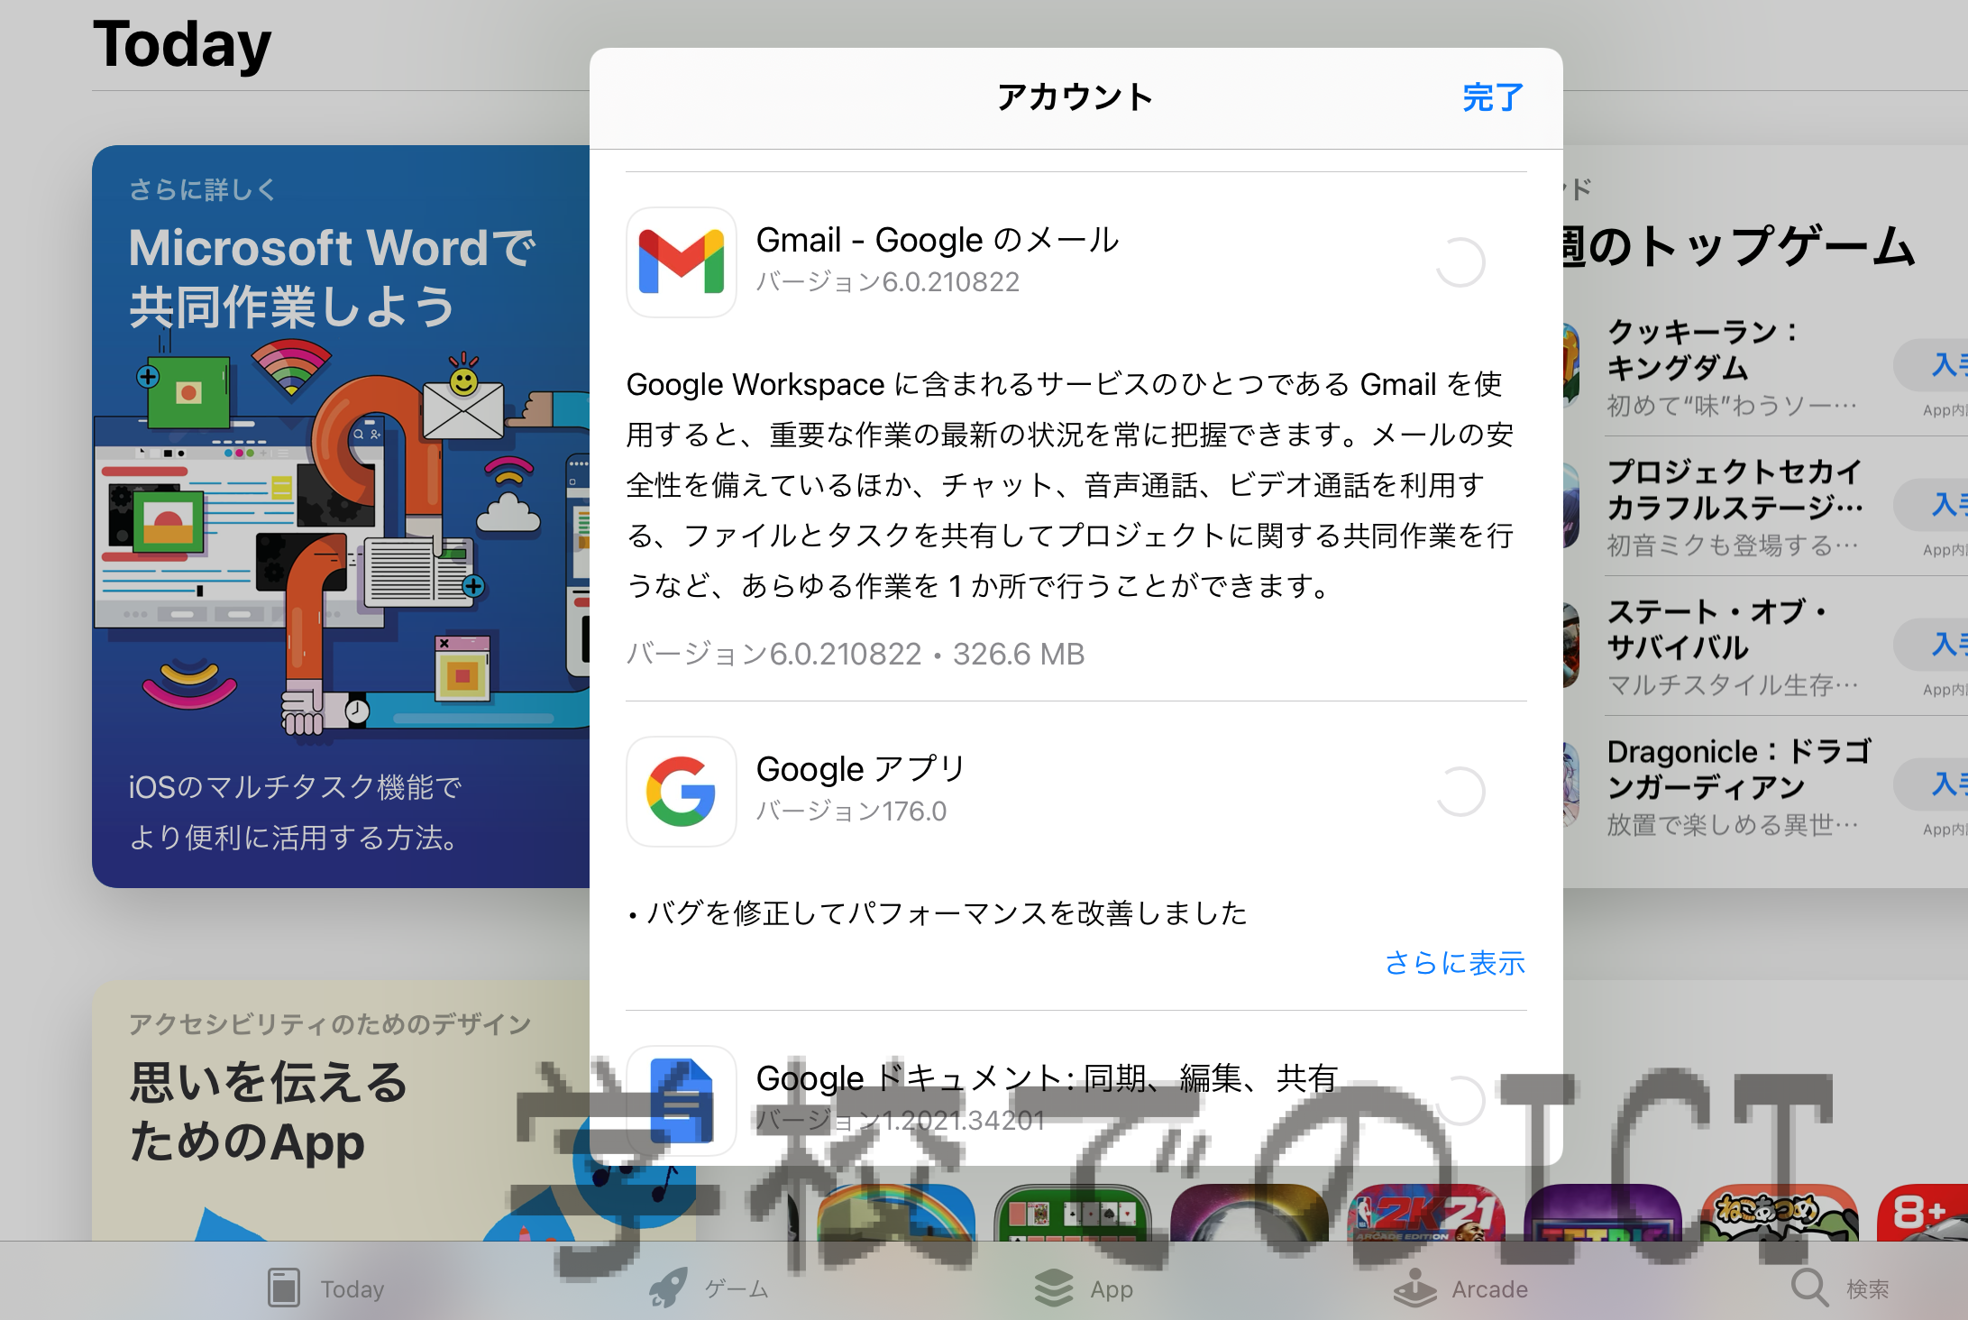This screenshot has height=1320, width=1968.
Task: Open the Google ドキュメント app icon
Action: click(x=682, y=1101)
